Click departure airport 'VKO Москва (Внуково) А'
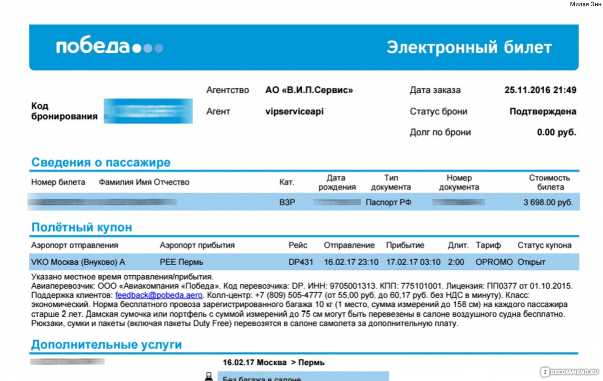The image size is (603, 381). click(78, 262)
